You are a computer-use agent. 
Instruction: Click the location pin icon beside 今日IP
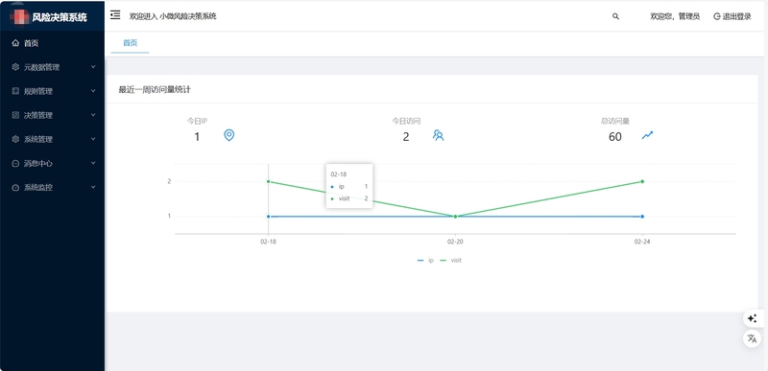(228, 135)
